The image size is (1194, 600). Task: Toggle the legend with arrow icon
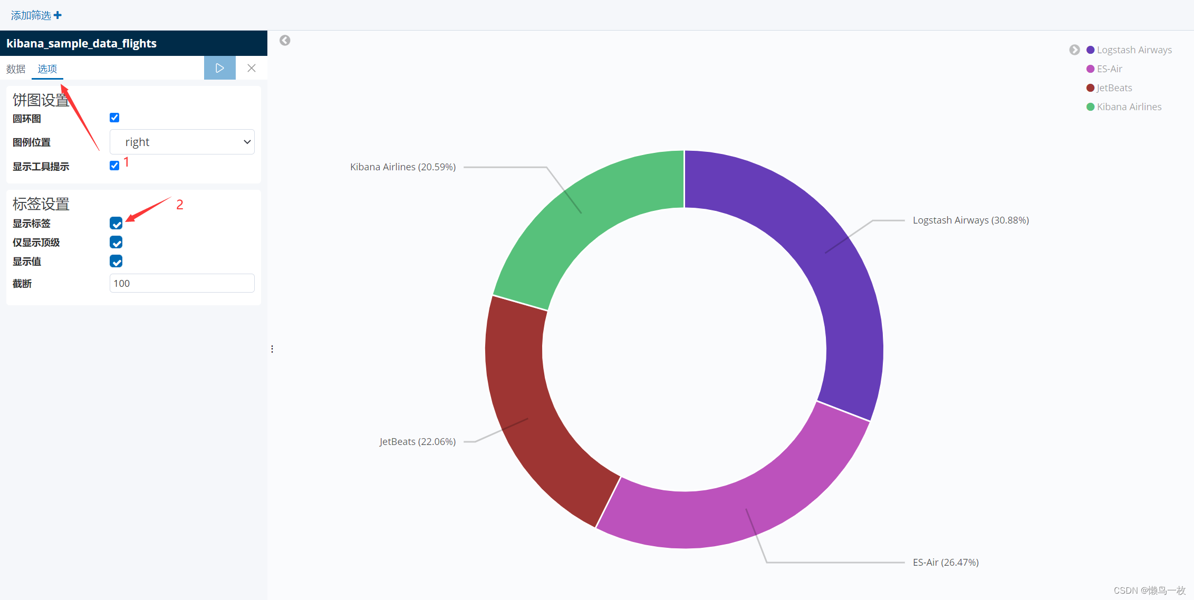pyautogui.click(x=1074, y=50)
